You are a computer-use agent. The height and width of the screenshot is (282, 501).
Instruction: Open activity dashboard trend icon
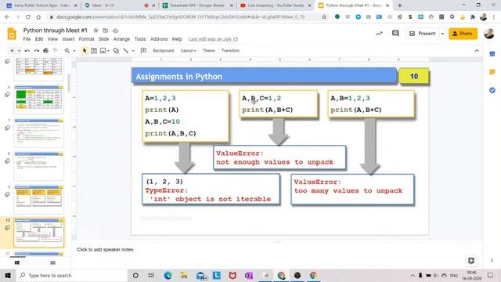pyautogui.click(x=379, y=34)
